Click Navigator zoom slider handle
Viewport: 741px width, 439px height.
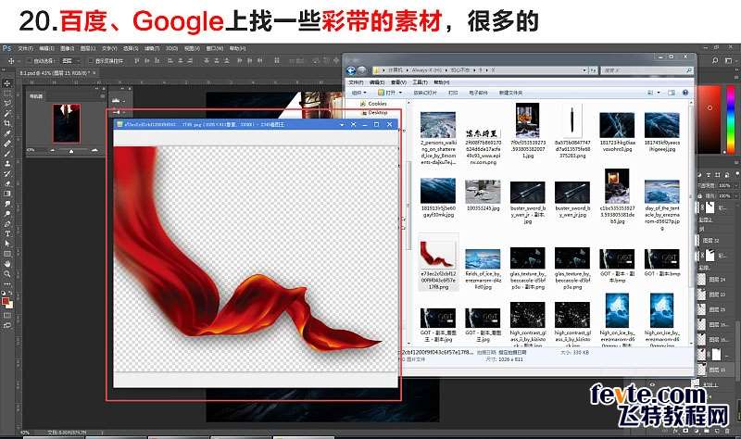pos(71,151)
